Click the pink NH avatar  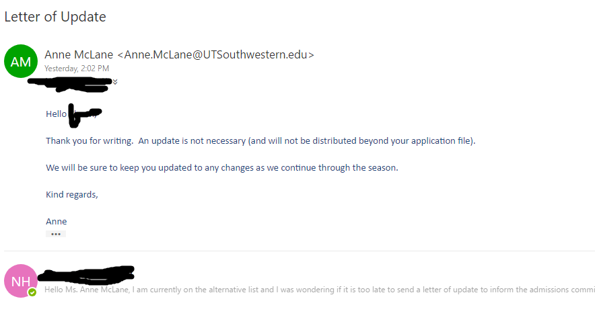[x=21, y=281]
